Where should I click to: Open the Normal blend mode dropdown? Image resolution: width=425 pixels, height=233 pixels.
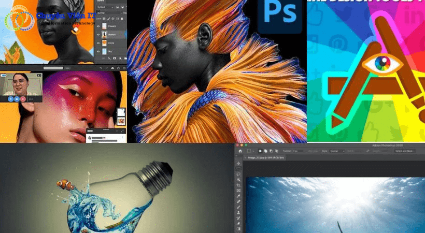coord(109,13)
